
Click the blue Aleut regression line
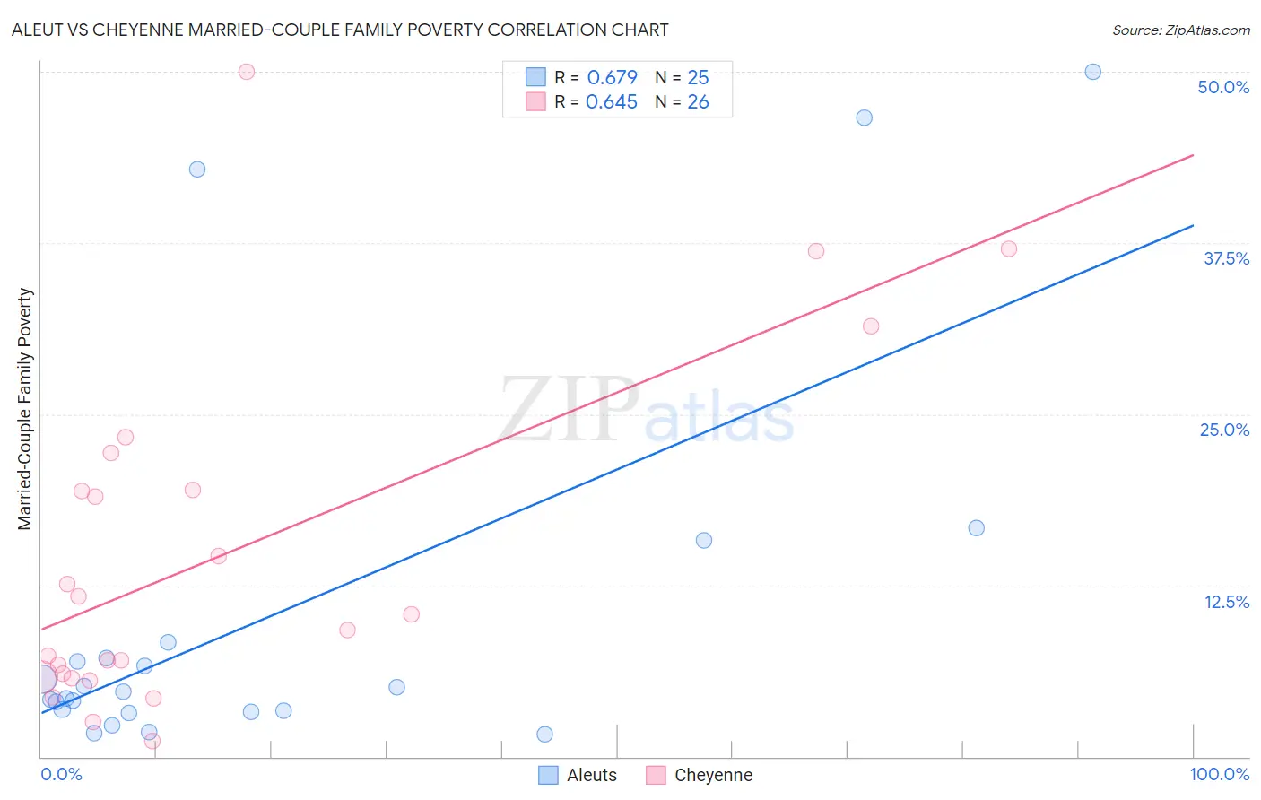617,468
